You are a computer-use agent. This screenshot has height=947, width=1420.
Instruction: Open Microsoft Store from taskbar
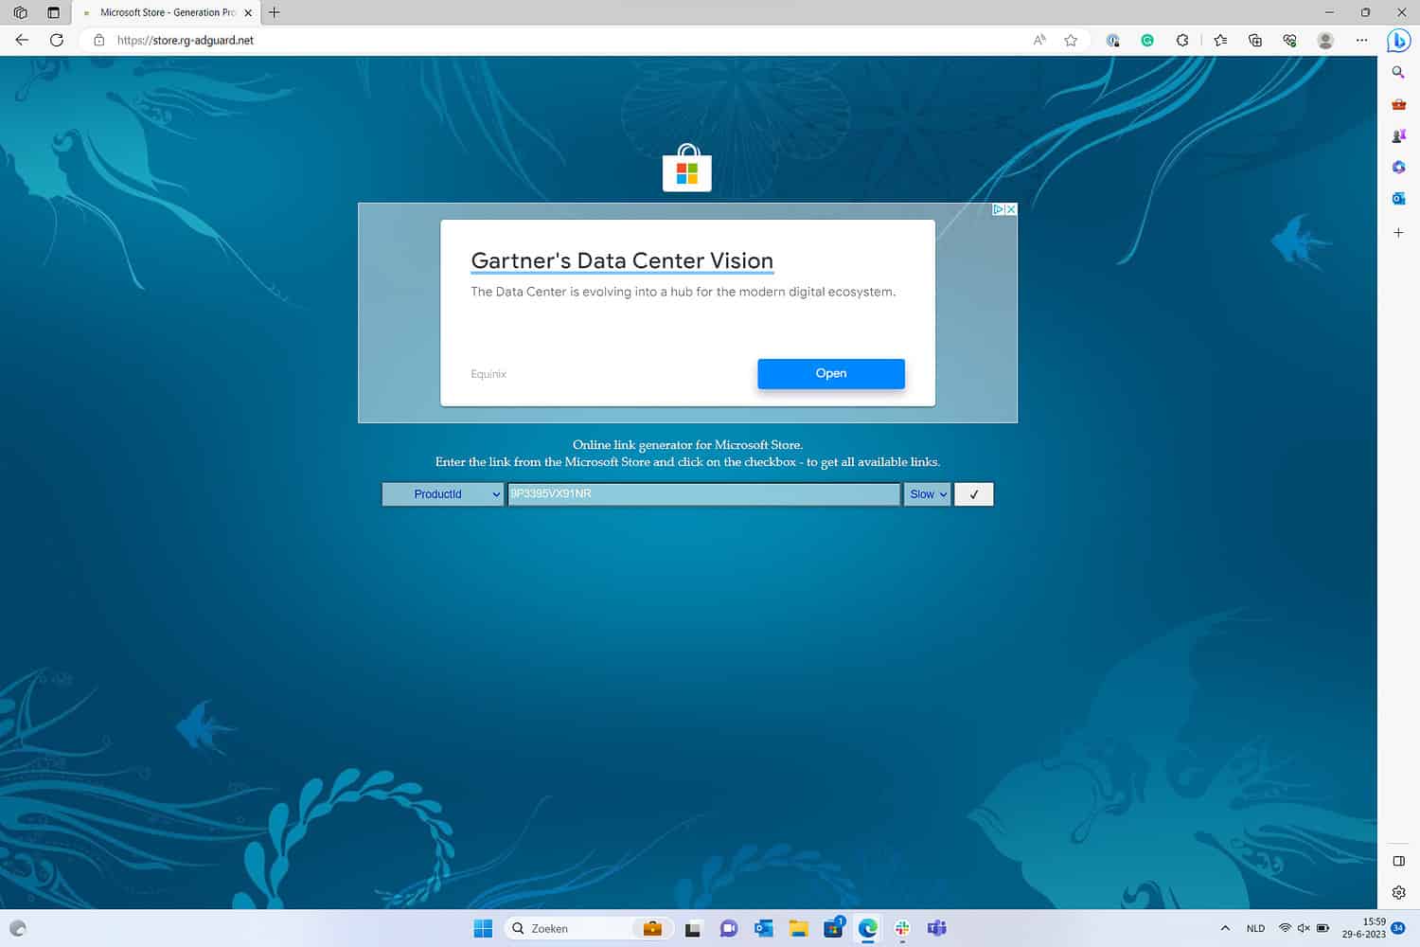point(833,928)
